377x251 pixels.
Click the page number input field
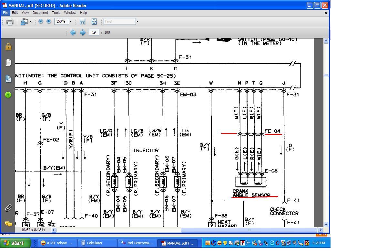(94, 32)
